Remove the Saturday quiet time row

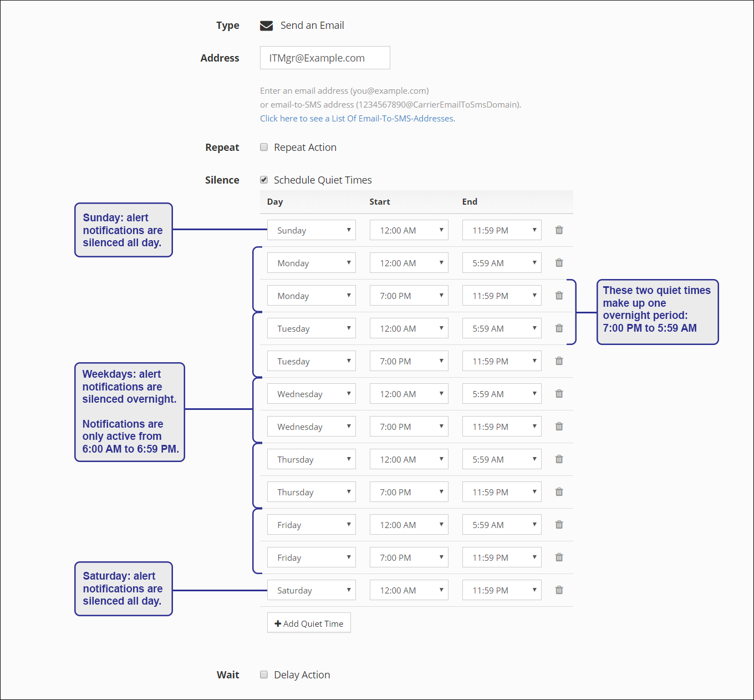pos(559,590)
